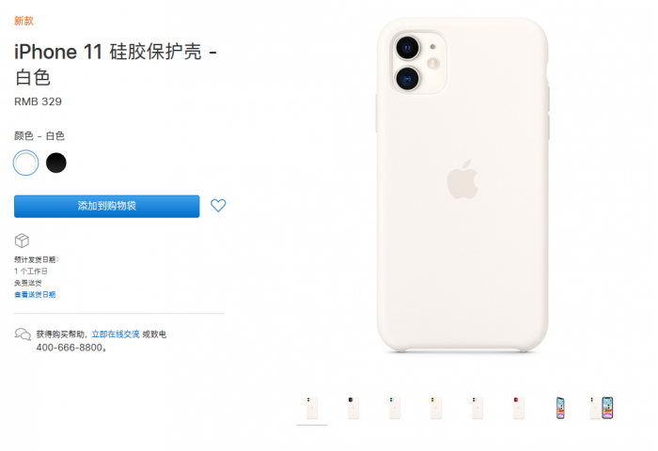Select the white color option
The image size is (658, 451).
click(x=26, y=163)
